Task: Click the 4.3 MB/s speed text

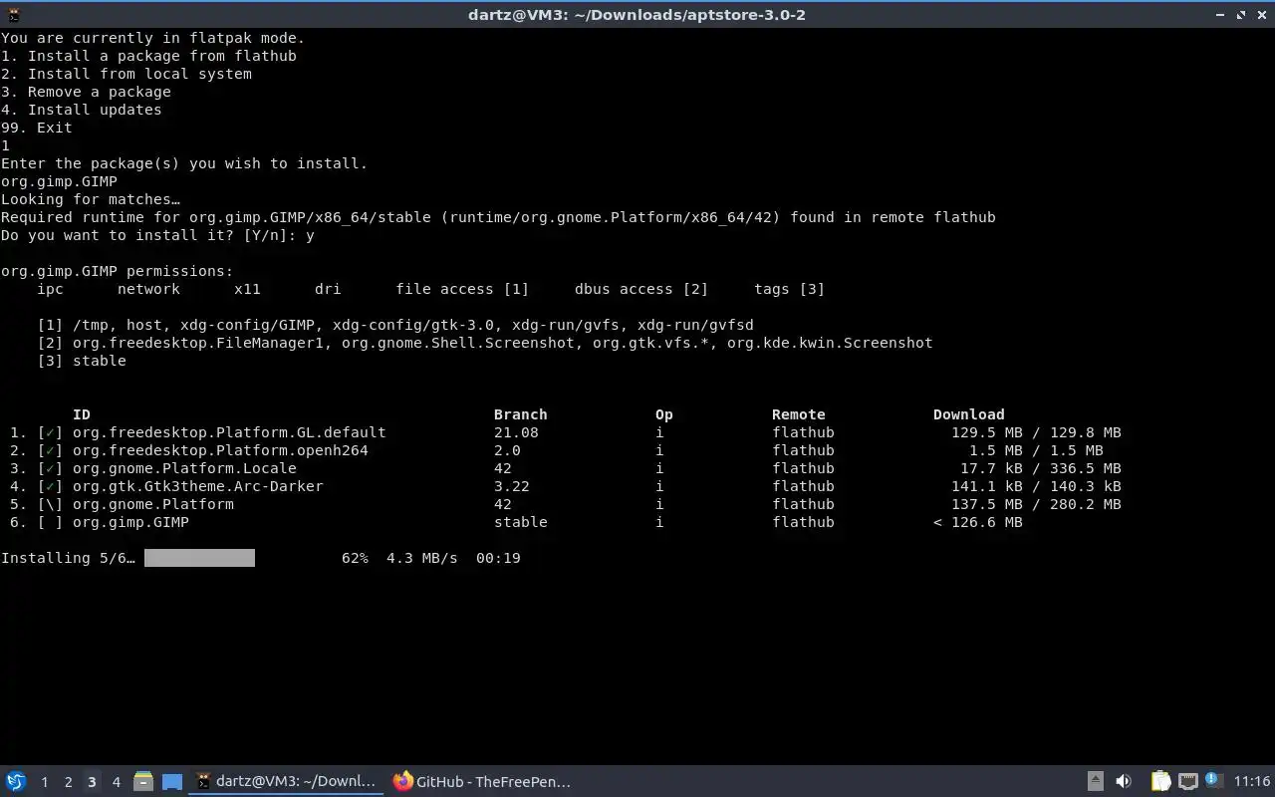Action: tap(422, 558)
